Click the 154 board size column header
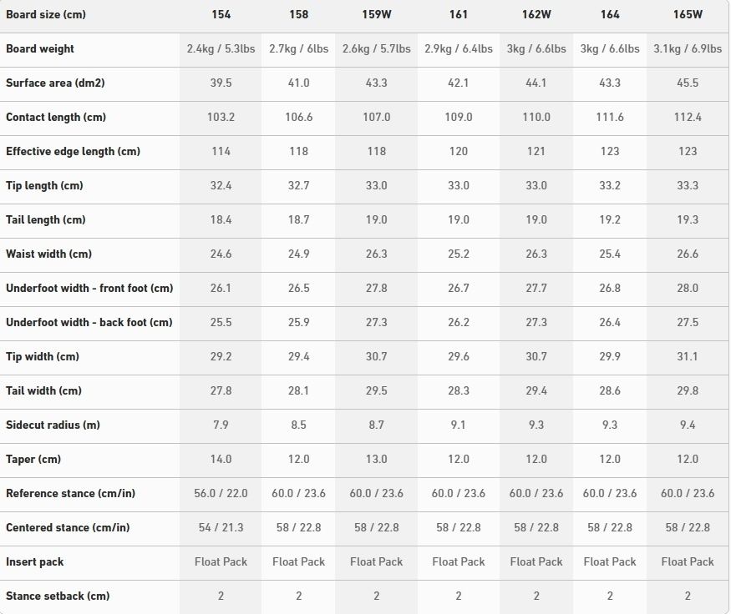 [221, 15]
